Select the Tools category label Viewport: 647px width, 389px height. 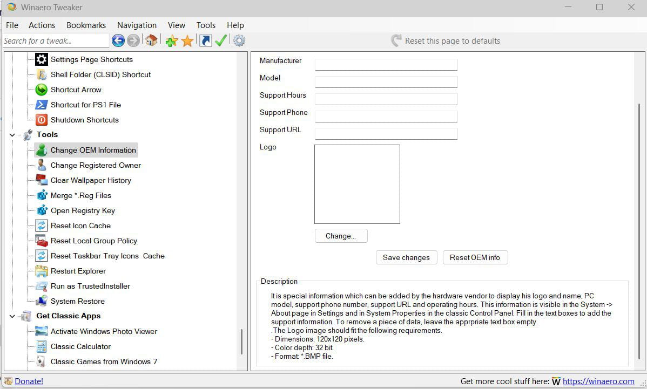[47, 134]
